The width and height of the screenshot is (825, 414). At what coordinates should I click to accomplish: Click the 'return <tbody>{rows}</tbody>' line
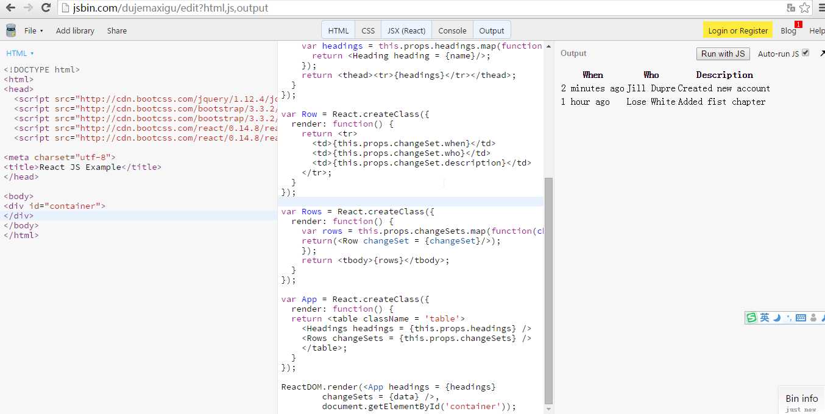click(375, 260)
